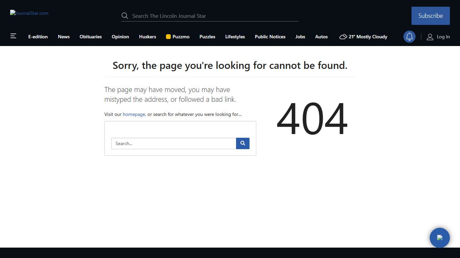Select Public Notices in navigation
This screenshot has height=258, width=460.
point(270,37)
